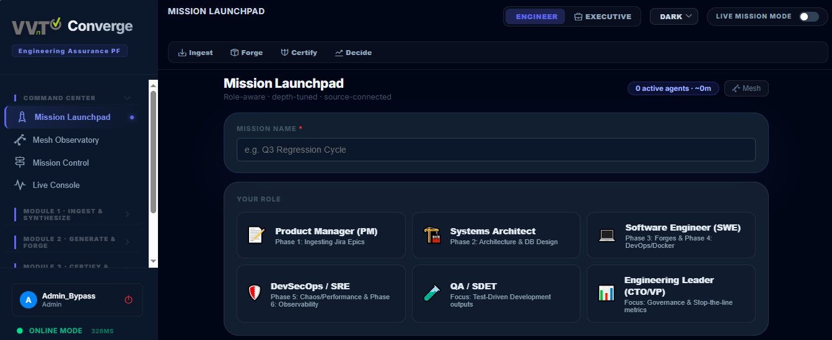Open the Certify tab
Viewport: 832px width, 340px height.
pyautogui.click(x=299, y=53)
